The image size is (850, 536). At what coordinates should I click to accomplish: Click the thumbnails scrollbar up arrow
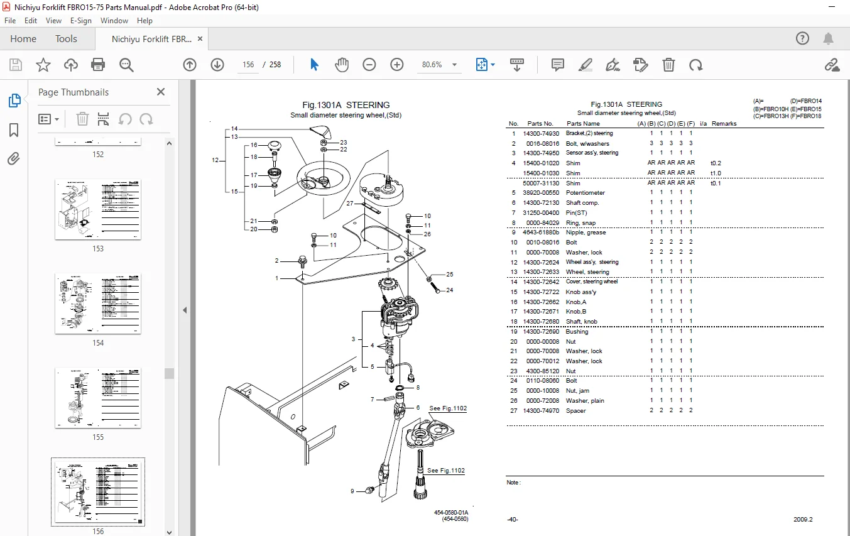[169, 143]
